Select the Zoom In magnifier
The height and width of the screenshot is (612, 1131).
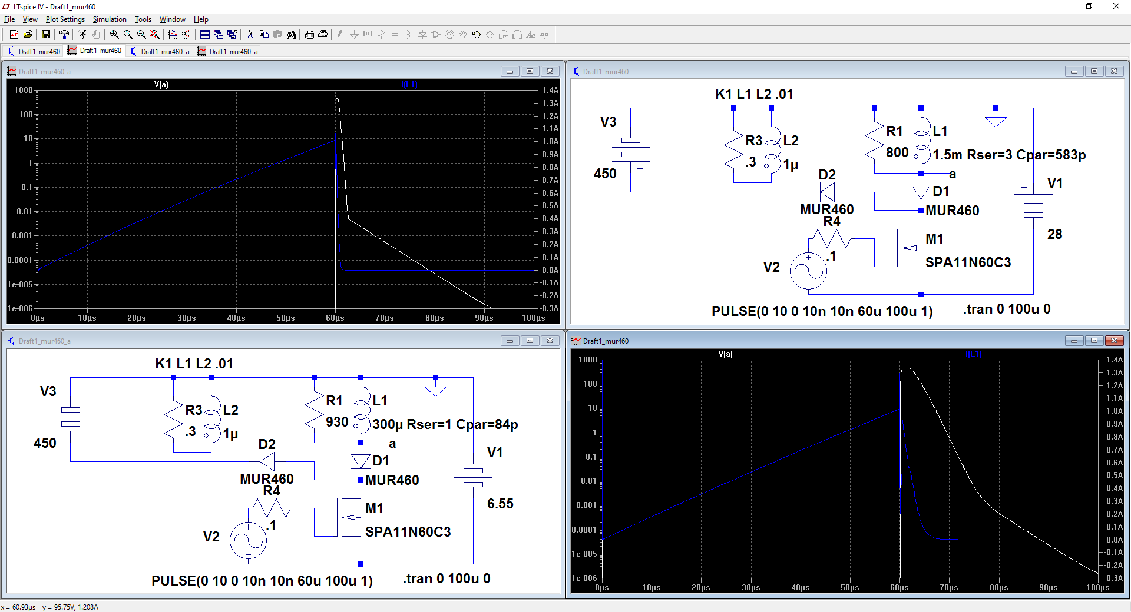pyautogui.click(x=114, y=35)
